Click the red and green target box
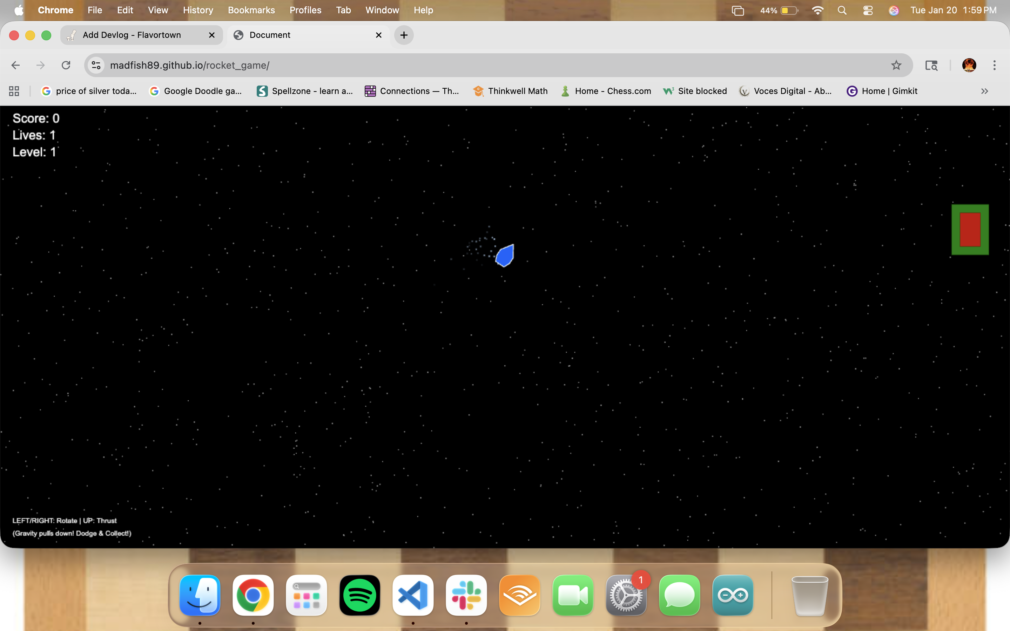This screenshot has height=631, width=1010. (970, 230)
